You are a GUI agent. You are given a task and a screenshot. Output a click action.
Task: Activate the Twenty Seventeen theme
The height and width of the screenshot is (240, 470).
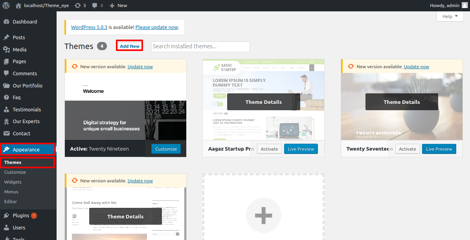tap(408, 149)
